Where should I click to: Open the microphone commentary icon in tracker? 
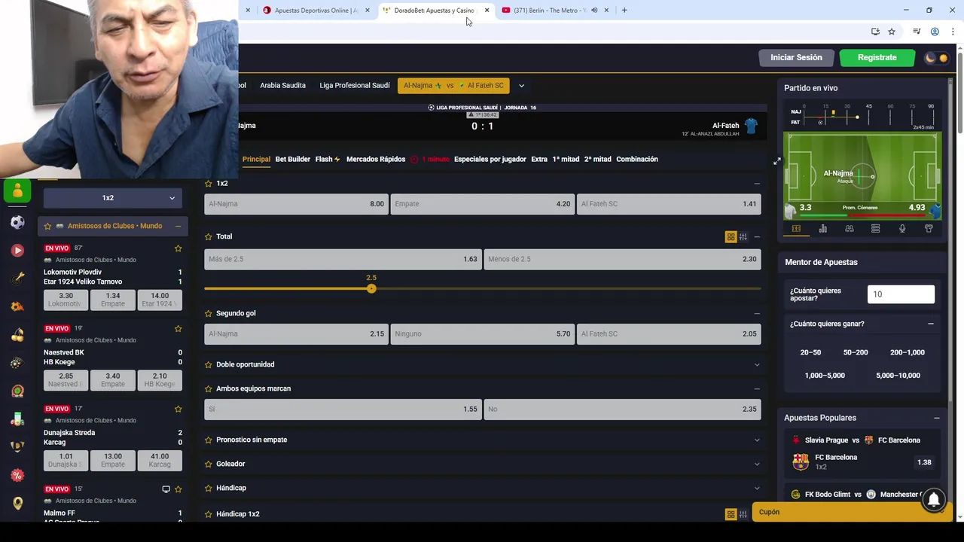pos(901,229)
